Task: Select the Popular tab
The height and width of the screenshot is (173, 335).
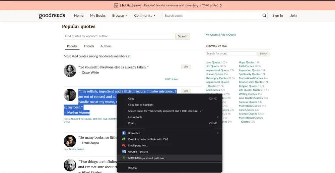Action: (x=72, y=46)
